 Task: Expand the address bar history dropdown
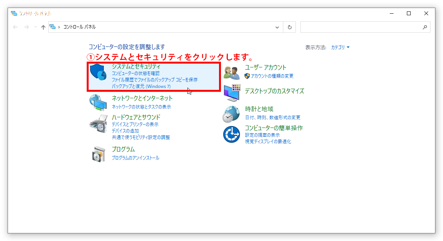point(277,27)
